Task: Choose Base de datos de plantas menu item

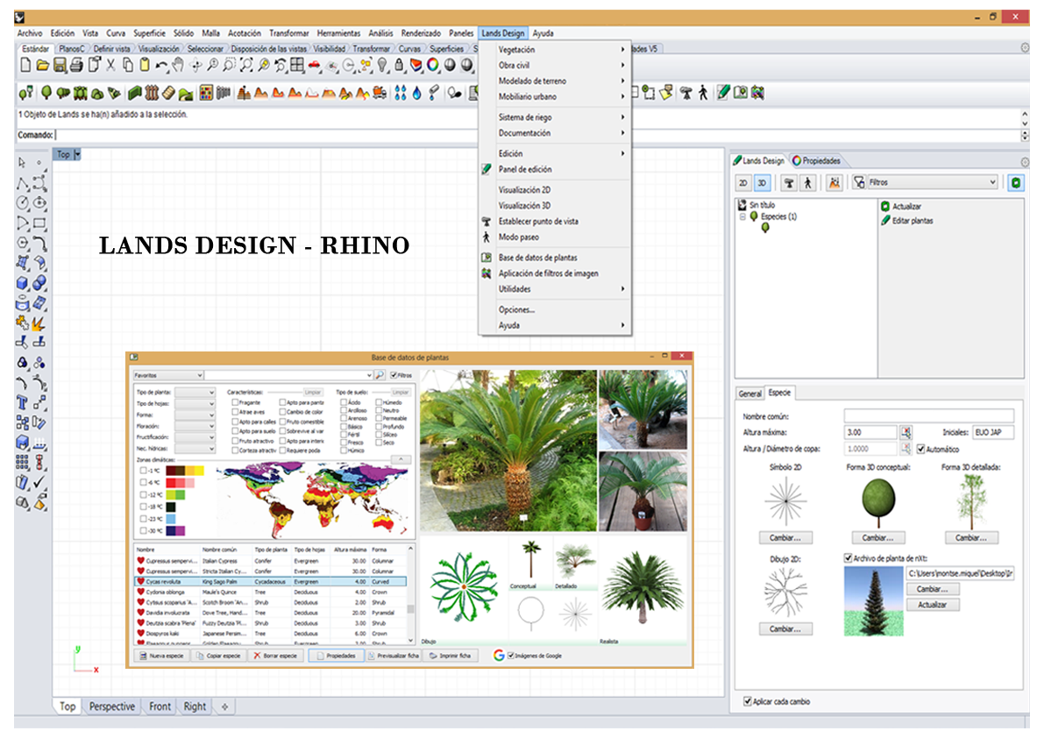Action: (x=555, y=258)
